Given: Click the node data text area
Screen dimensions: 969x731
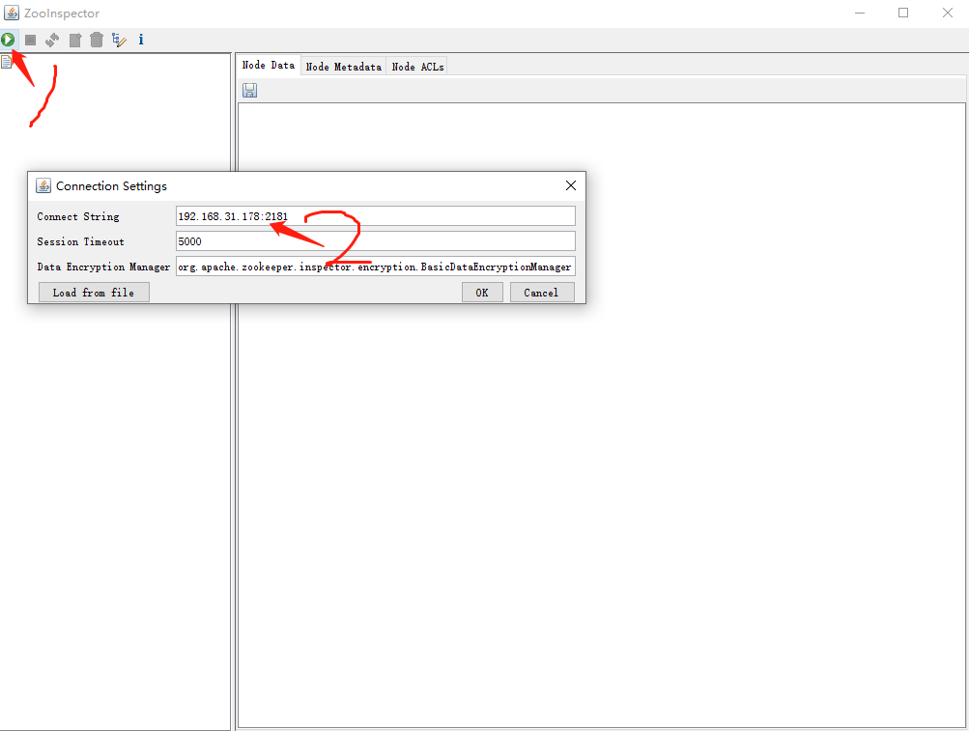Looking at the screenshot, I should [x=601, y=415].
